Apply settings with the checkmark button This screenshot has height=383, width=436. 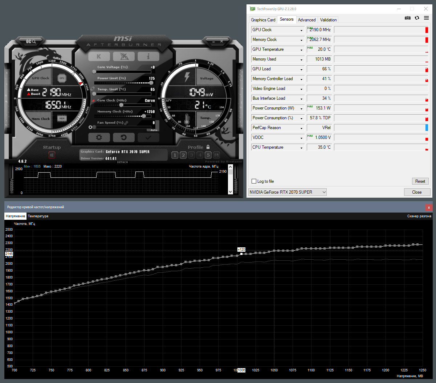(148, 137)
